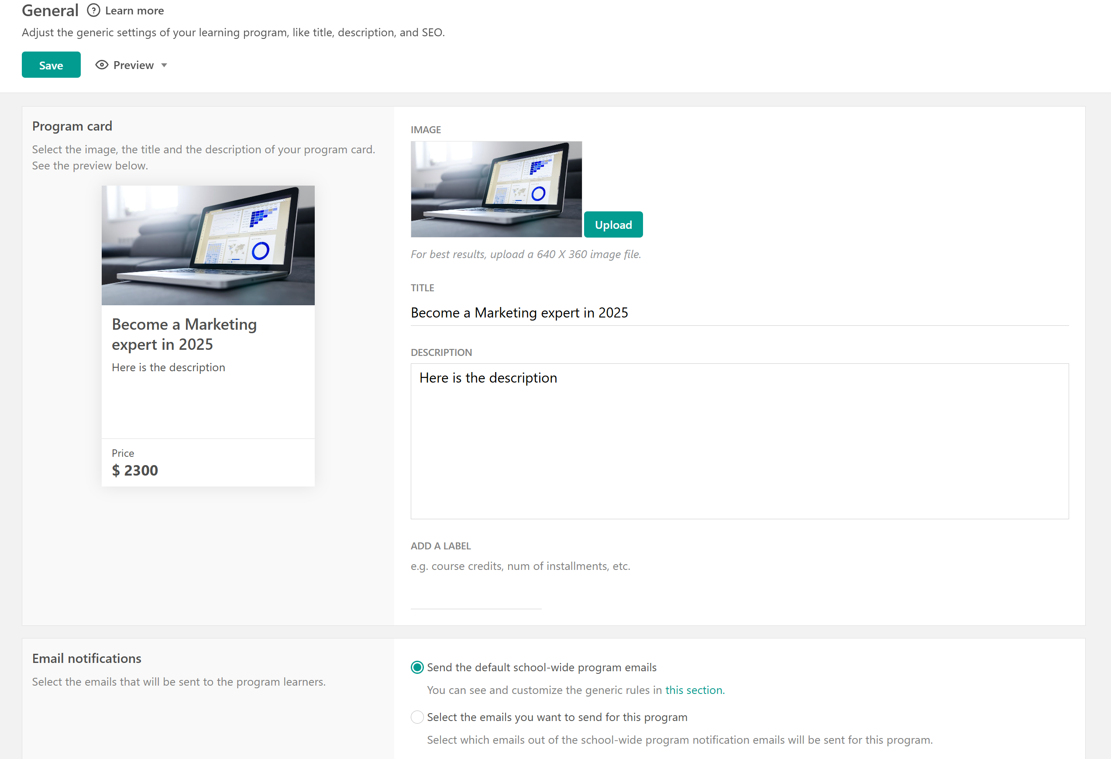Select 'emails you want to send' radio
Image resolution: width=1111 pixels, height=759 pixels.
click(417, 717)
